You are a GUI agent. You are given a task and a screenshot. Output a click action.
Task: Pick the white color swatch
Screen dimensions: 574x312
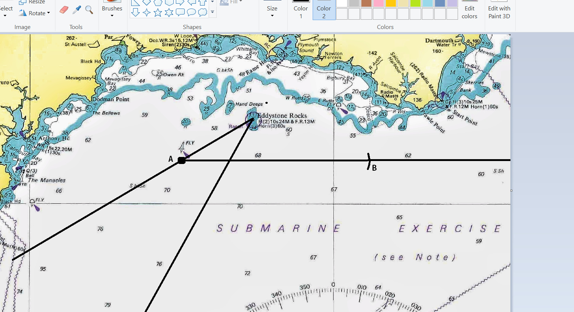[342, 3]
